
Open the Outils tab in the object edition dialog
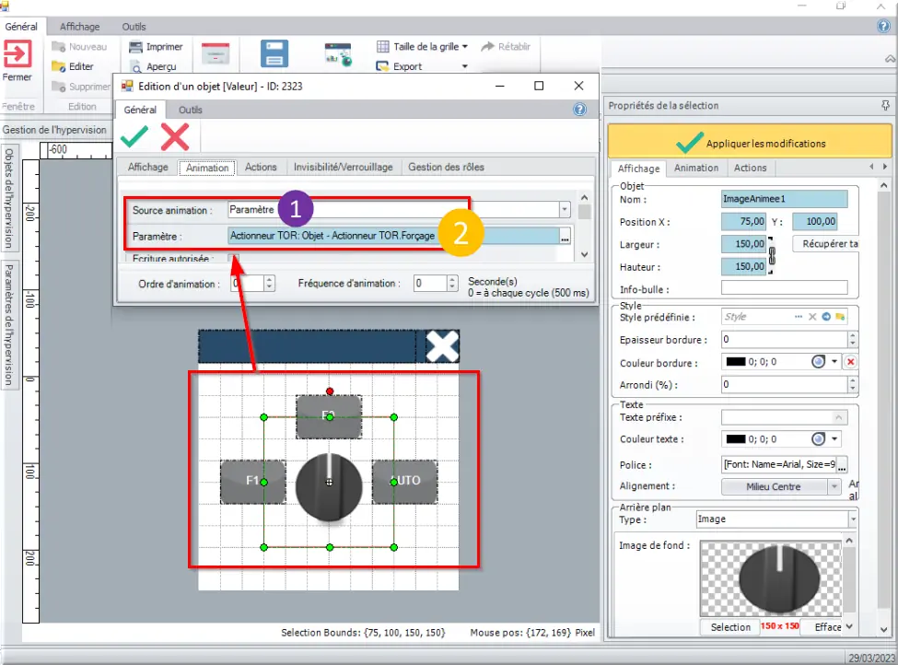pyautogui.click(x=190, y=110)
